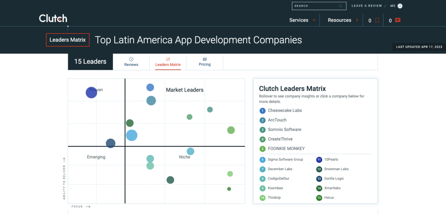
Task: Select the Leaders Matrix tab
Action: coord(168,61)
